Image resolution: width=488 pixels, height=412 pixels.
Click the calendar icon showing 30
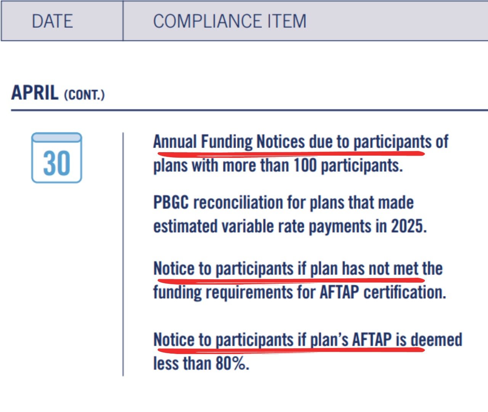coord(56,158)
